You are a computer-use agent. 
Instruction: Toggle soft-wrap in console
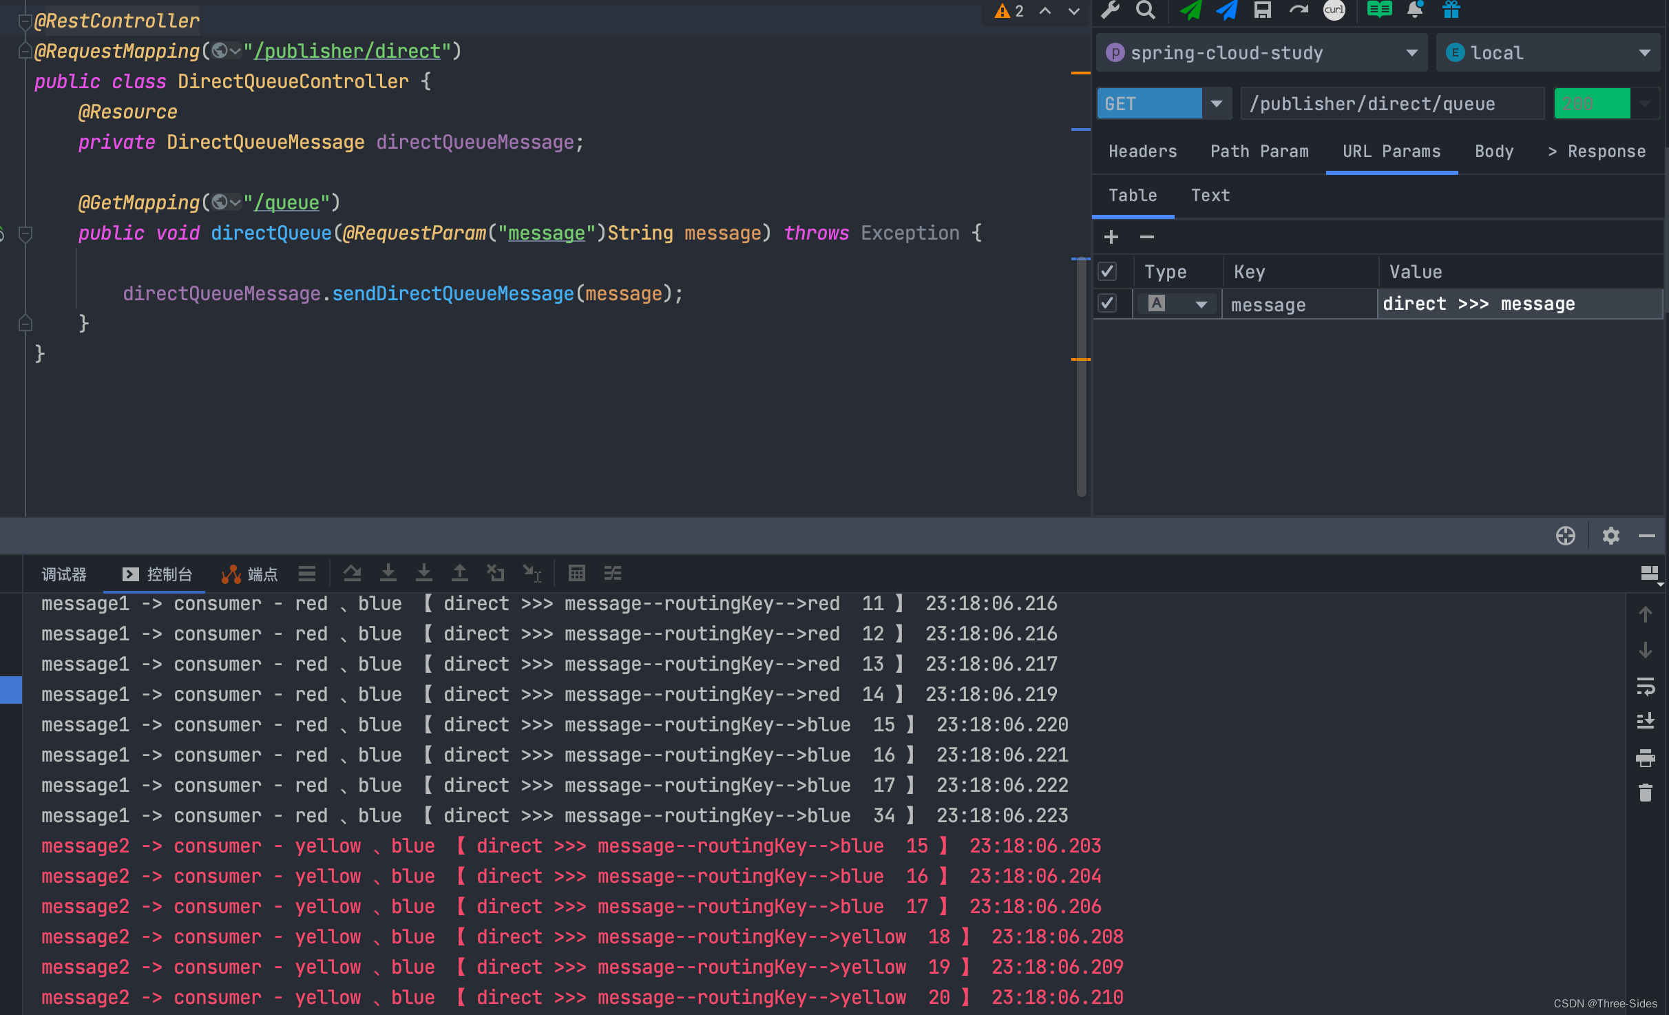(x=1645, y=687)
